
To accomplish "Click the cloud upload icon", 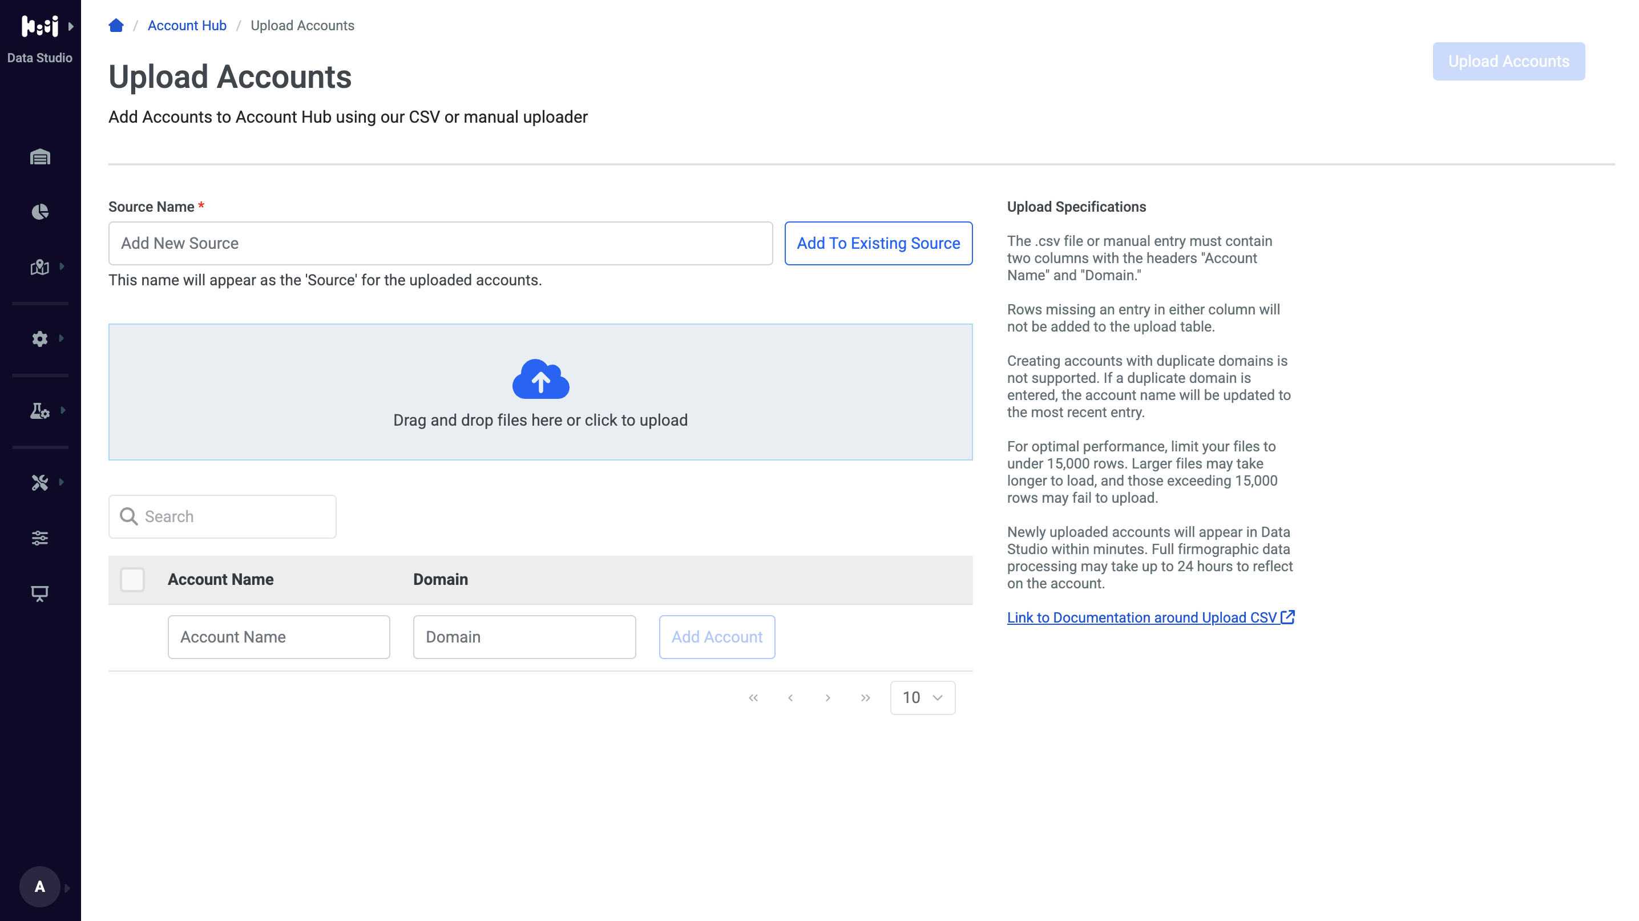I will coord(540,379).
